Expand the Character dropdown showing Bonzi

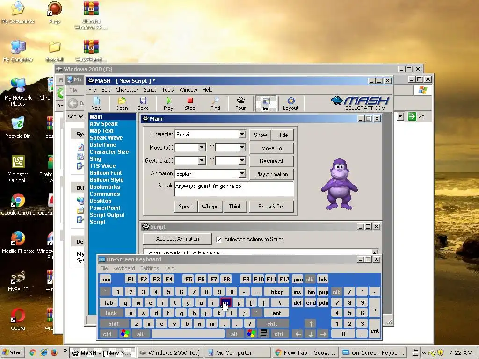242,134
